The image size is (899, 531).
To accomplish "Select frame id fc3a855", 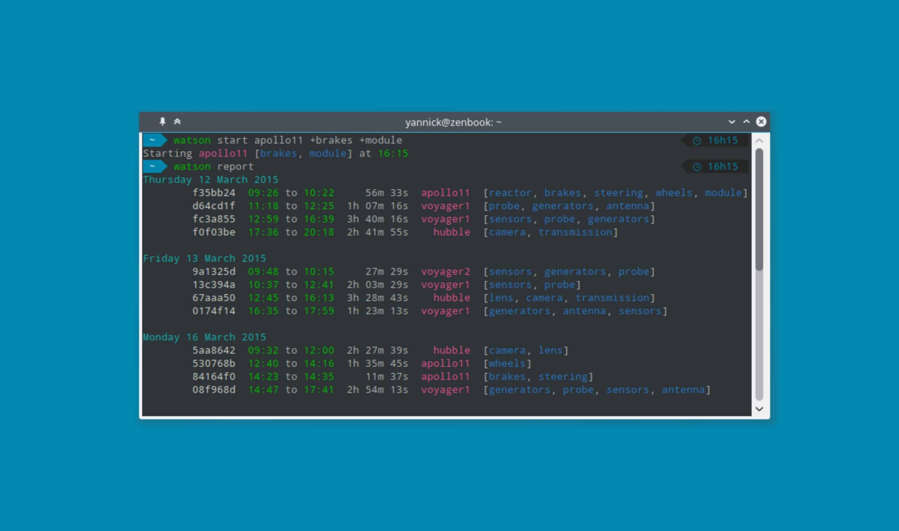I will (x=214, y=219).
